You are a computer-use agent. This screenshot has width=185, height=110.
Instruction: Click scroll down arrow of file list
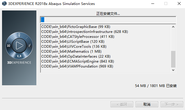point(173,70)
